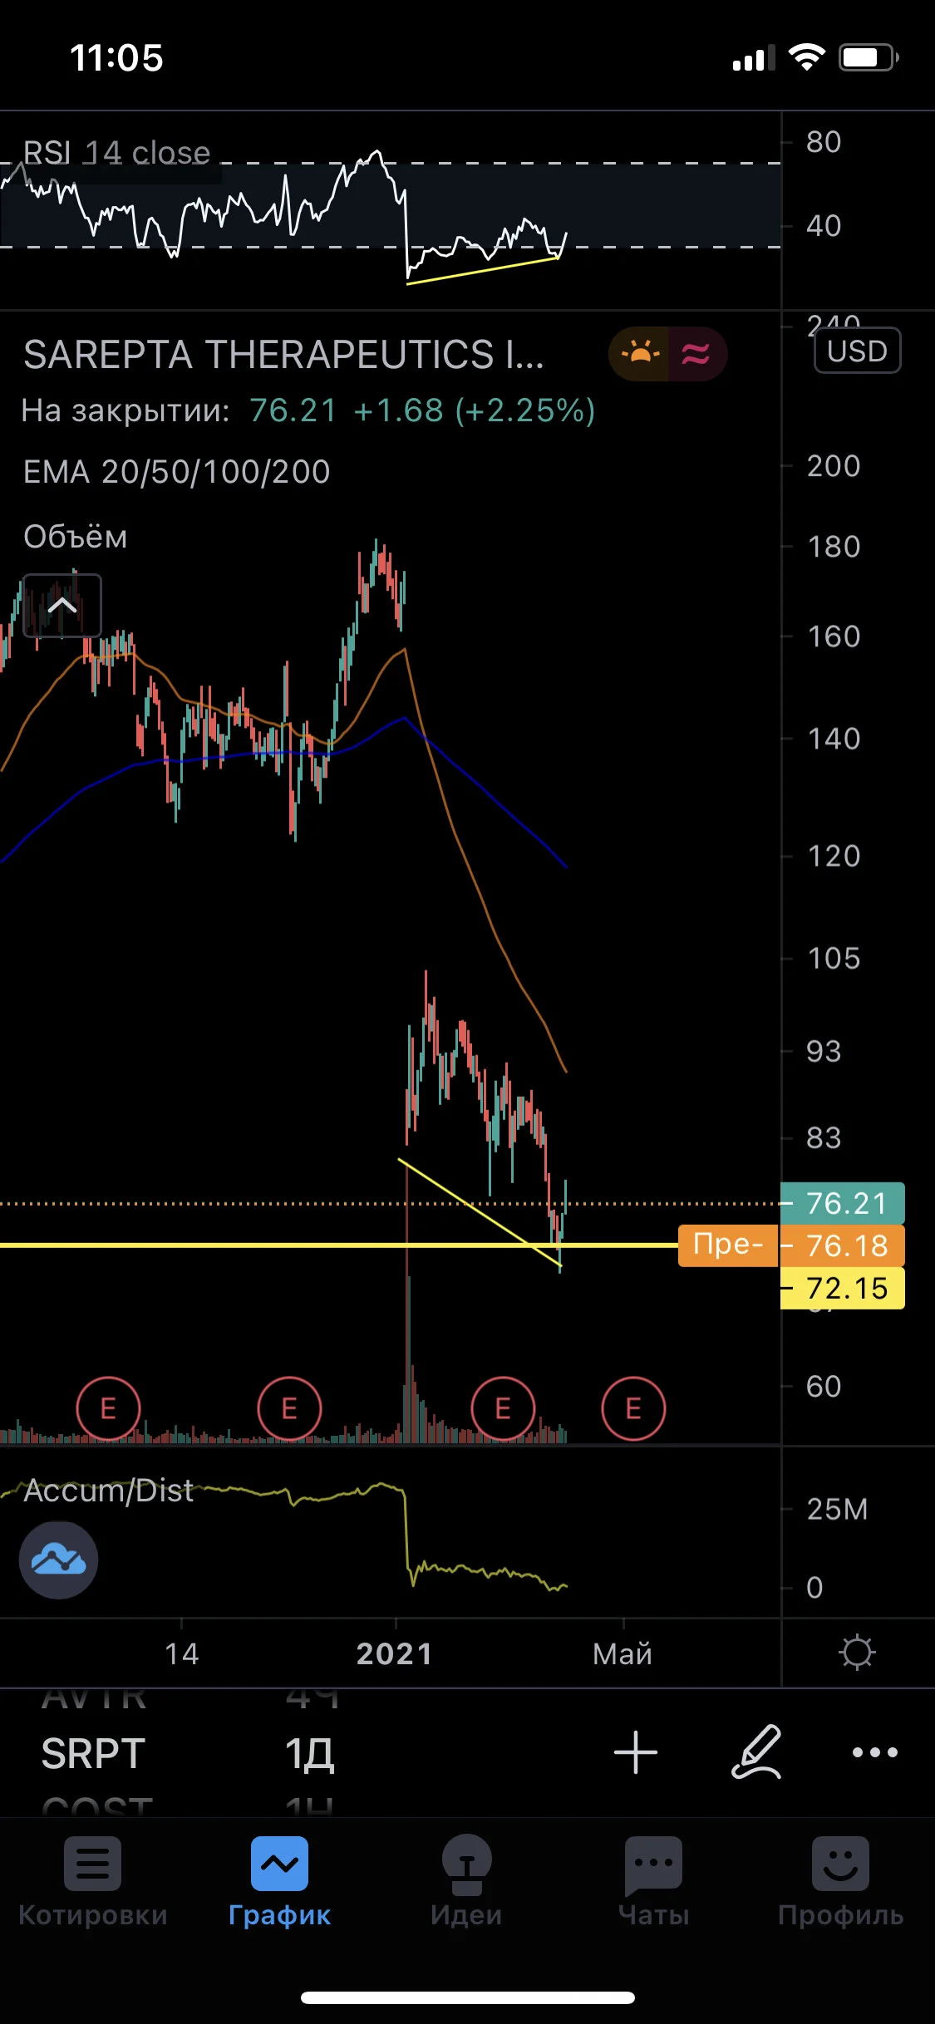Open the Чаты tab
Viewport: 935px width, 2024px height.
tap(654, 1881)
